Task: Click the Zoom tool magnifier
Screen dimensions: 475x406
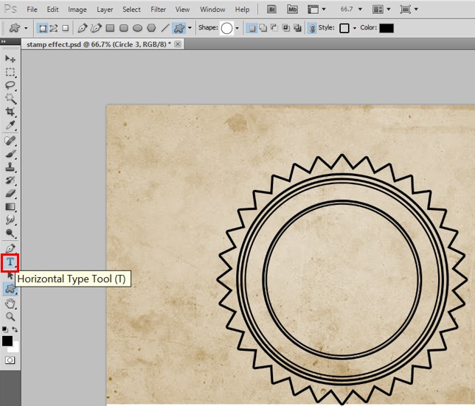Action: [x=10, y=315]
